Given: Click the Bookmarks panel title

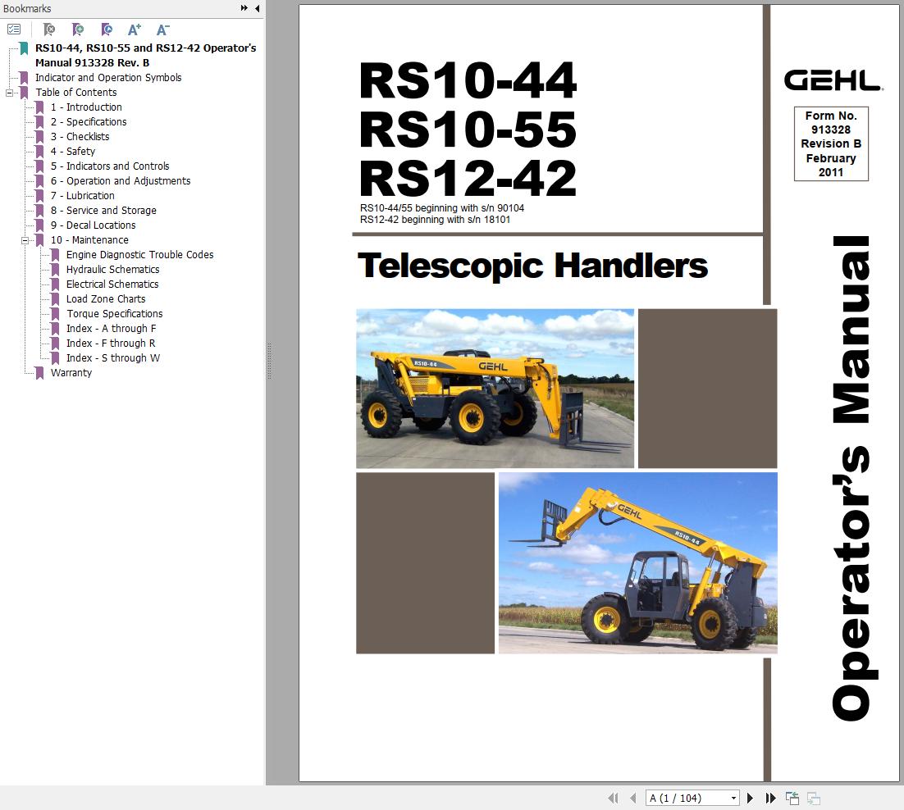Looking at the screenshot, I should 27,8.
